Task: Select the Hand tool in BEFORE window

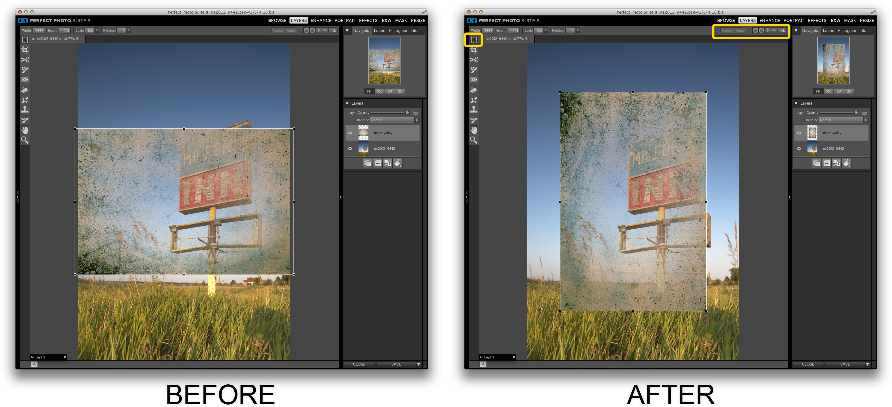Action: pos(25,130)
